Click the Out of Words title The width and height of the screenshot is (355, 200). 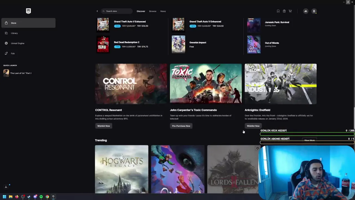(272, 43)
